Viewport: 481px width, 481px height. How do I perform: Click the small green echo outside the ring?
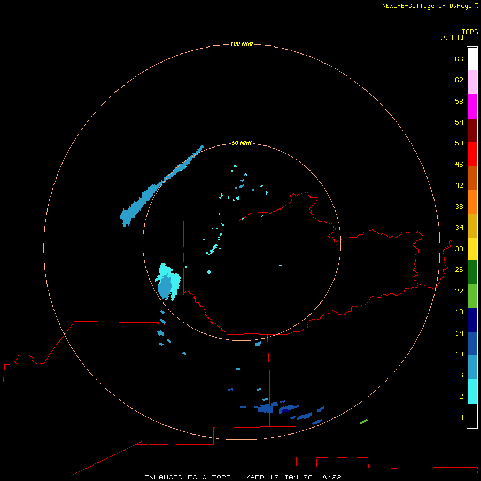pyautogui.click(x=364, y=422)
